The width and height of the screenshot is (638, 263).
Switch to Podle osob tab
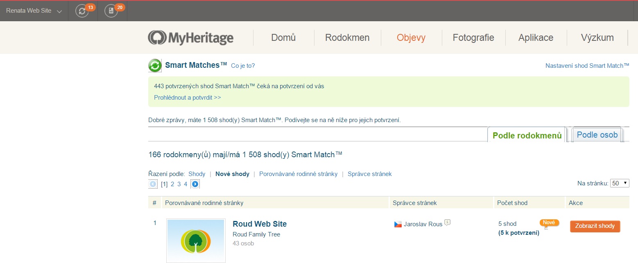[597, 135]
